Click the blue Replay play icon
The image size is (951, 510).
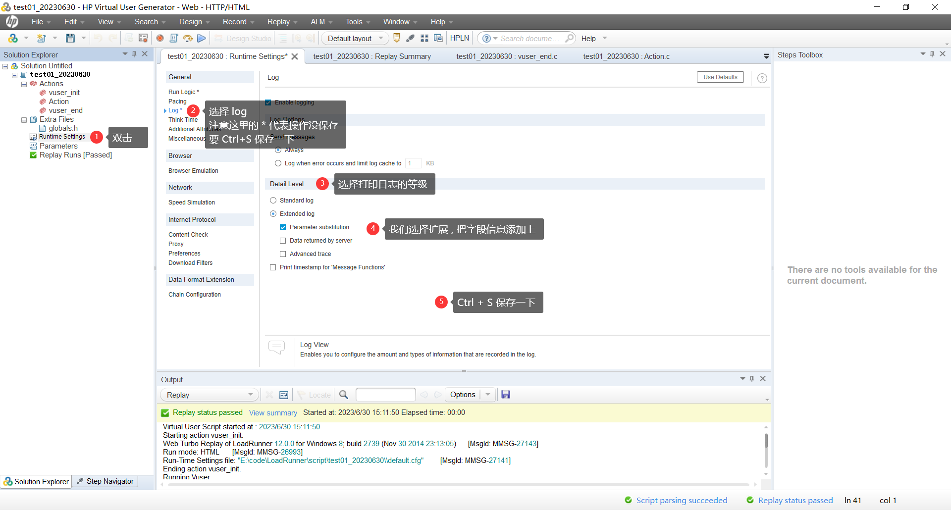(x=201, y=38)
